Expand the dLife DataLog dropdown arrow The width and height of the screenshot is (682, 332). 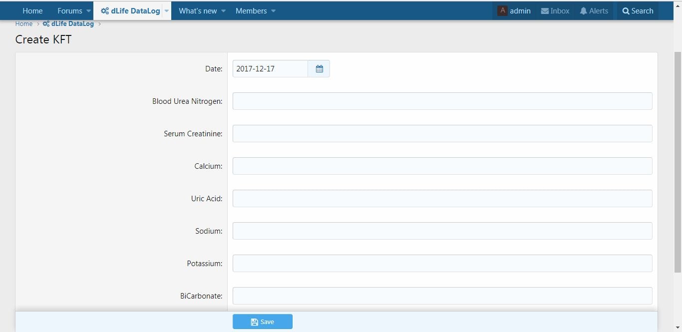point(167,11)
